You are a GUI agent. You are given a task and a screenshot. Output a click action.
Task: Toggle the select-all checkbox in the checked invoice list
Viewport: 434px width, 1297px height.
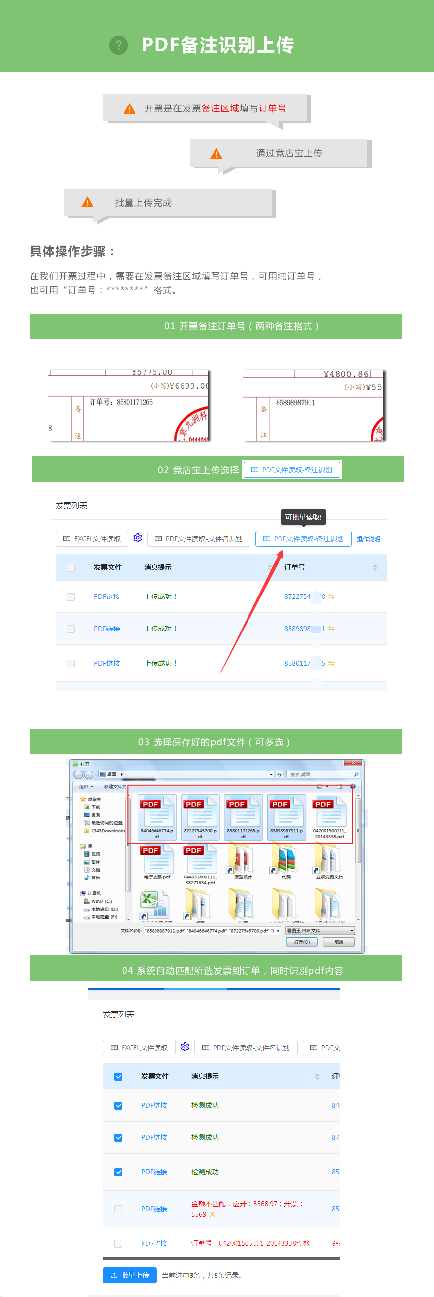click(x=118, y=1076)
